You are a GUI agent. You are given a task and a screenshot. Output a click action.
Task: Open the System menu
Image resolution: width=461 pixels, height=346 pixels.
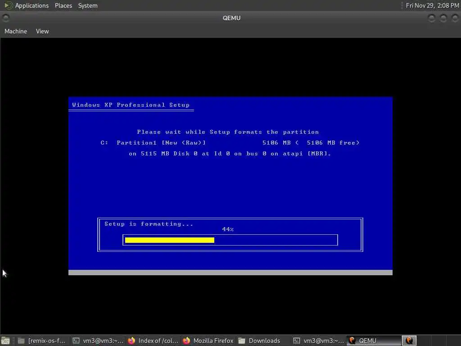click(x=88, y=5)
